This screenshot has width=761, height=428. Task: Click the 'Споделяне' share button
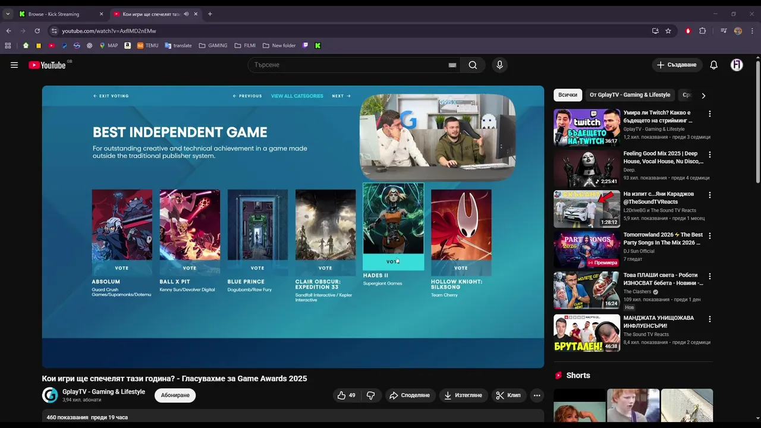coord(410,395)
